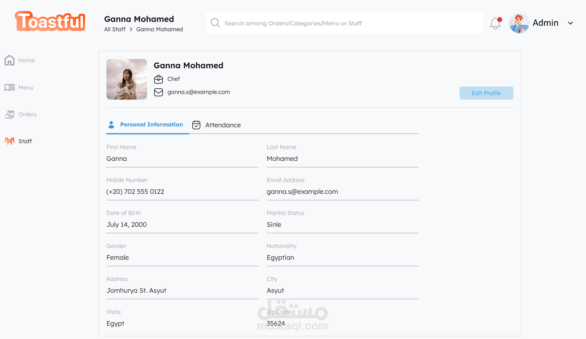This screenshot has height=339, width=586.
Task: Click the Edit Profile button
Action: [x=486, y=93]
